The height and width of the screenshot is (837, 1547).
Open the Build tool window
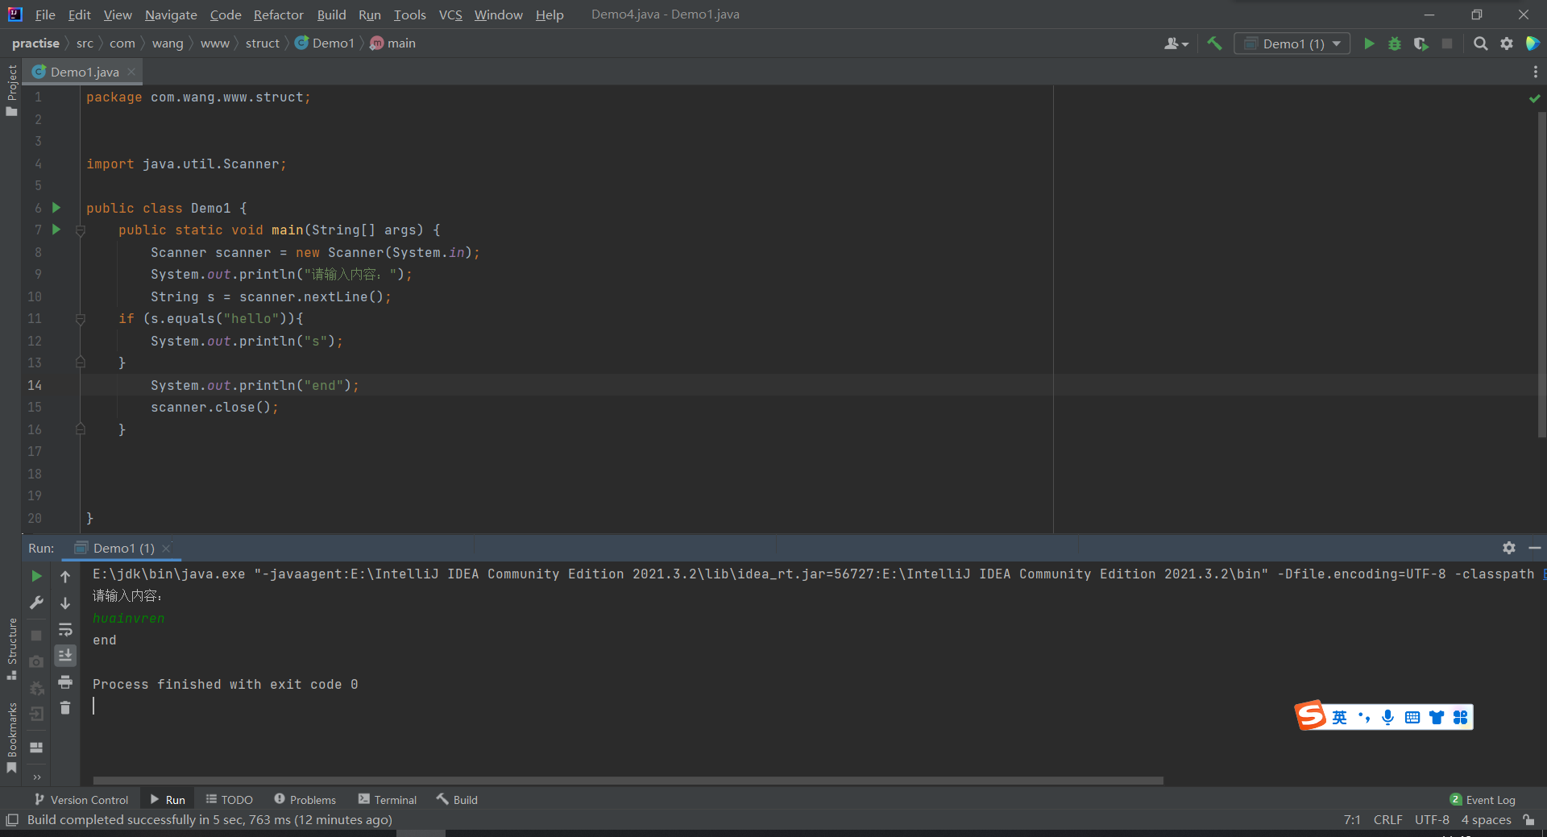pyautogui.click(x=458, y=800)
